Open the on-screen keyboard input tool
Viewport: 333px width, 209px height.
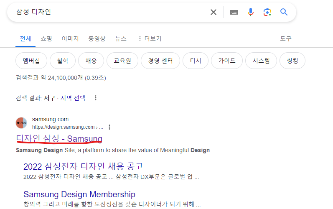234,12
